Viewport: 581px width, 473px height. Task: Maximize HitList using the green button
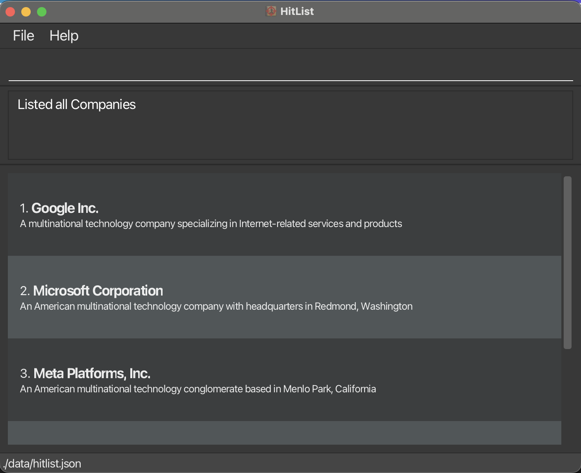click(x=41, y=11)
